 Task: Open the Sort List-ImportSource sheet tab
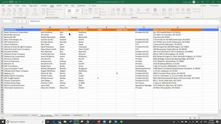click(21, 115)
